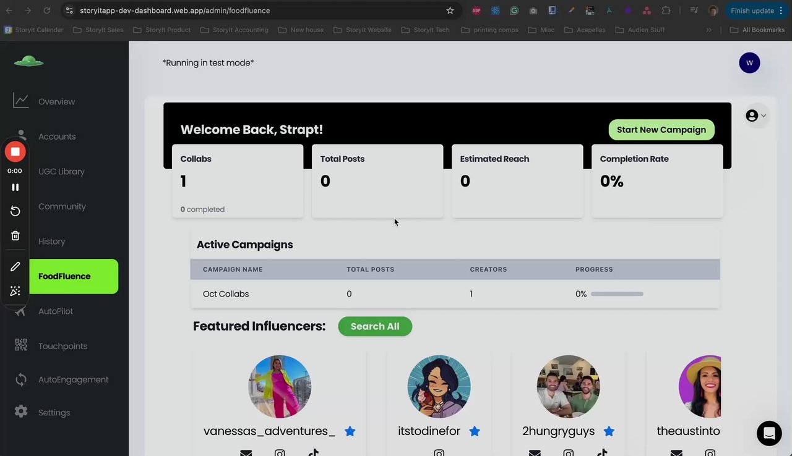Open the StoryIt Calendar bookmark
The height and width of the screenshot is (456, 792).
34,30
